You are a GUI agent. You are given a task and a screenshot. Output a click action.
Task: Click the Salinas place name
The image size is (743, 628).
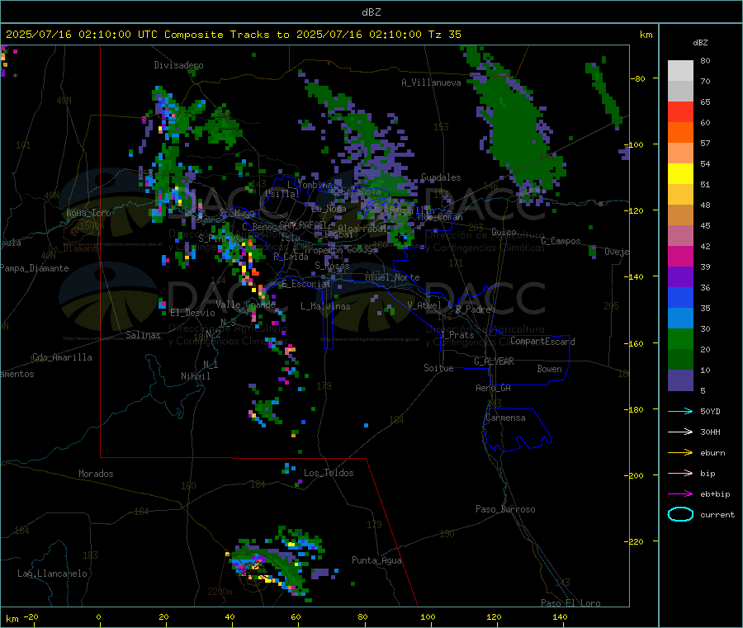tap(143, 335)
